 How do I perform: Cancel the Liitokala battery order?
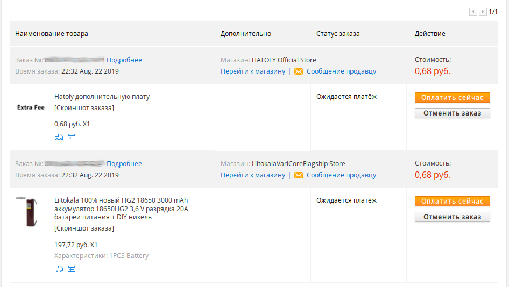click(452, 217)
